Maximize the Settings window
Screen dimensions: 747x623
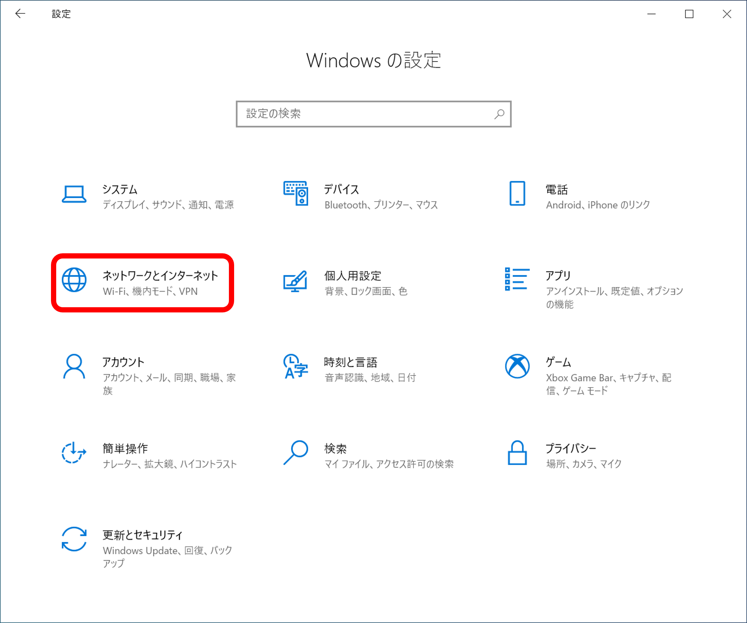click(x=689, y=14)
